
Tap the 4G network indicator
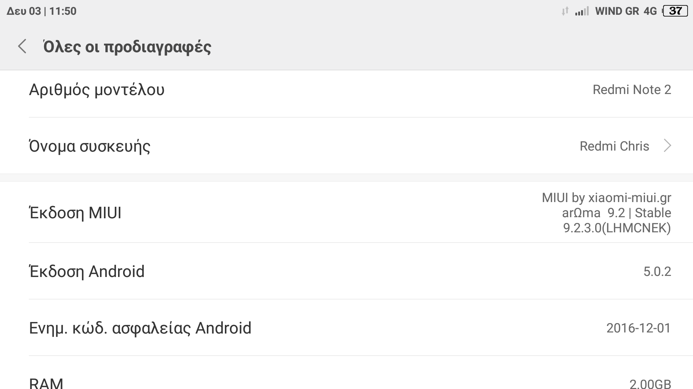point(650,11)
